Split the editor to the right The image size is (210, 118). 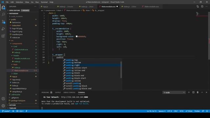click(202, 7)
